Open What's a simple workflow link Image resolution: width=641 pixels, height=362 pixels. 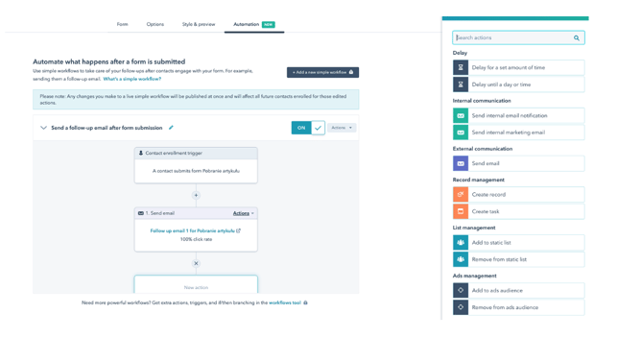[x=132, y=79]
